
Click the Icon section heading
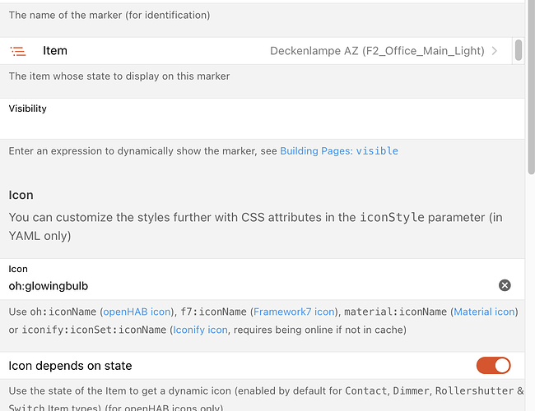click(x=21, y=195)
